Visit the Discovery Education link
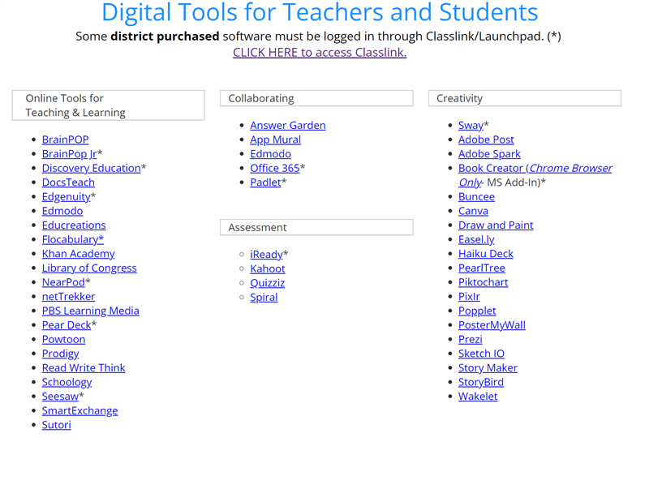Screen dimensions: 649x485 91,168
